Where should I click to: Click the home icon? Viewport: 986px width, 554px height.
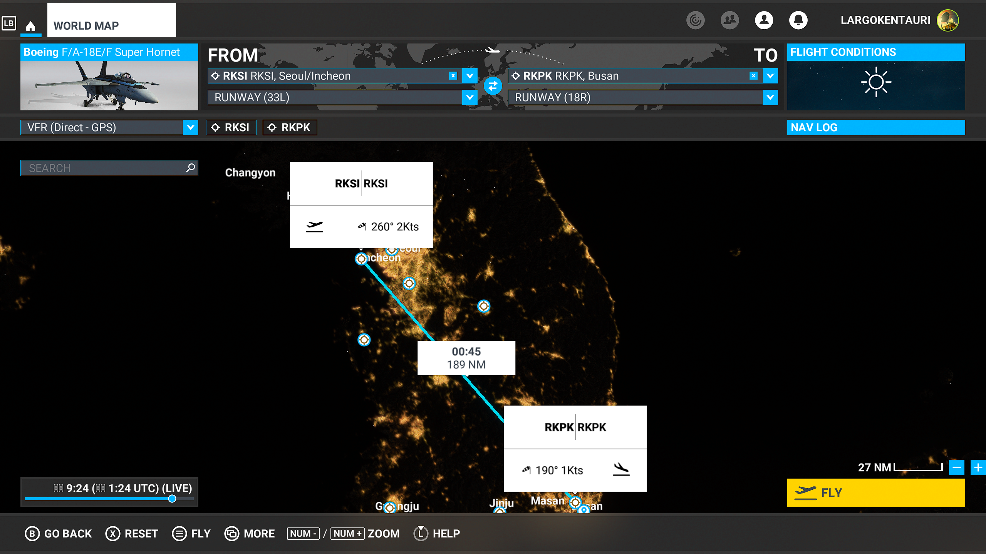31,26
